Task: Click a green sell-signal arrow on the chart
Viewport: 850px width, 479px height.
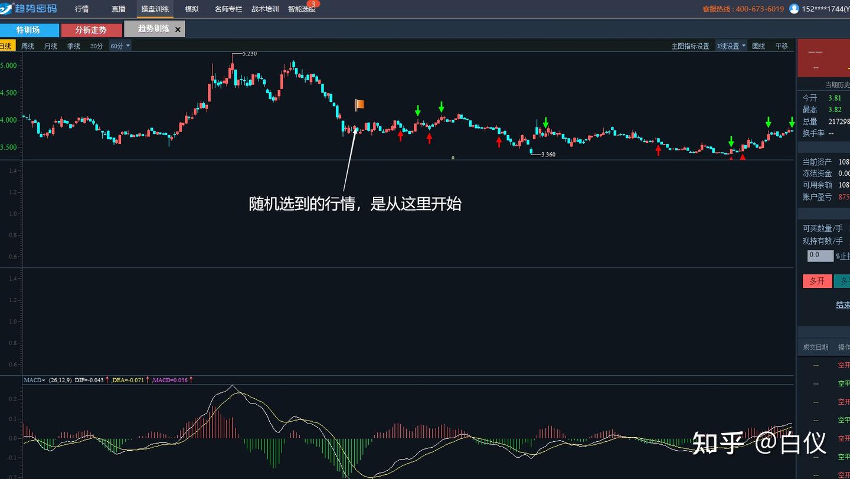Action: 417,111
